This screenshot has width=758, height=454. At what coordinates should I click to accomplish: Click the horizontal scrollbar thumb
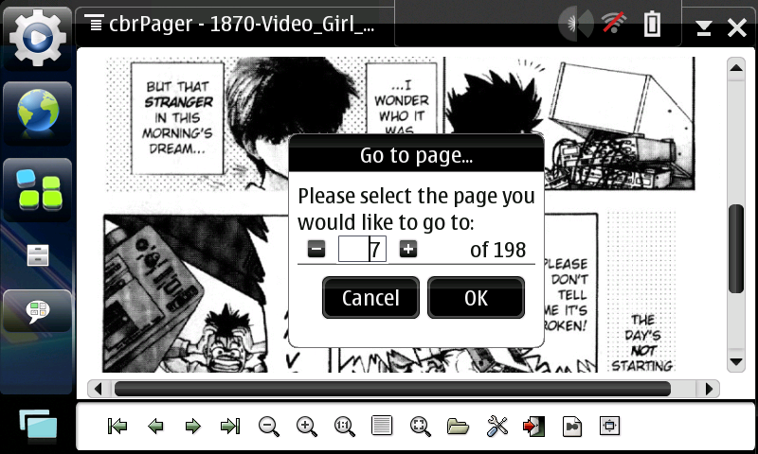392,389
